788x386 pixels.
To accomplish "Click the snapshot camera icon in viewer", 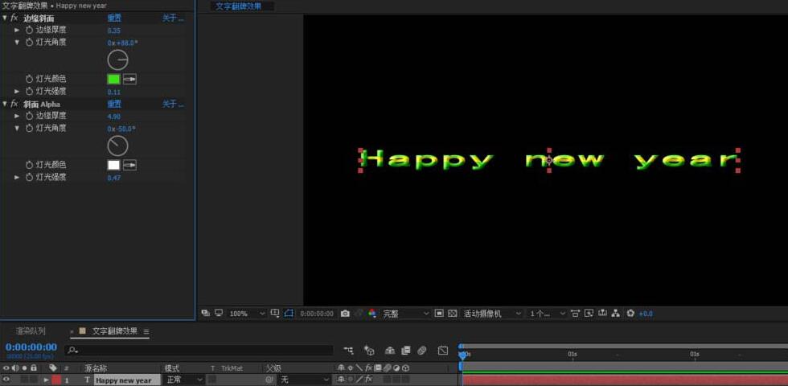I will tap(345, 314).
